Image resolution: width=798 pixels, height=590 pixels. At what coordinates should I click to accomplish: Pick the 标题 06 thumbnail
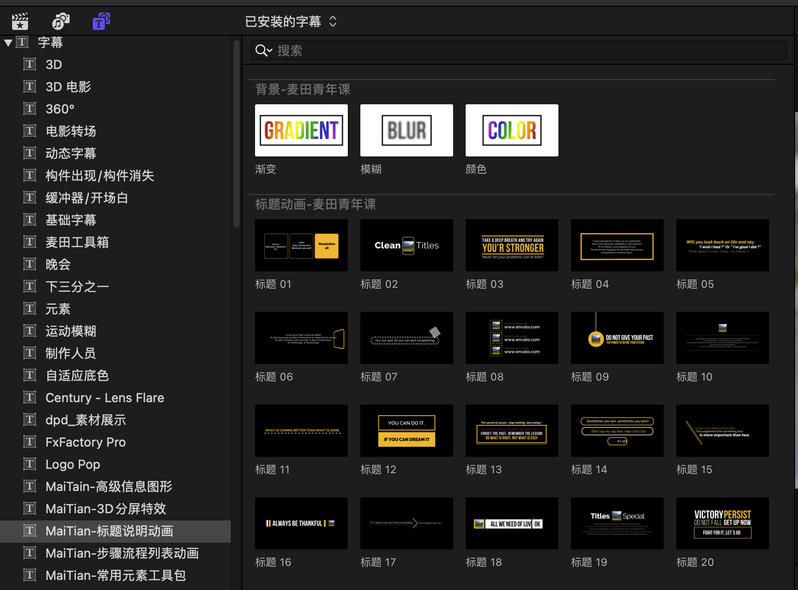(301, 338)
